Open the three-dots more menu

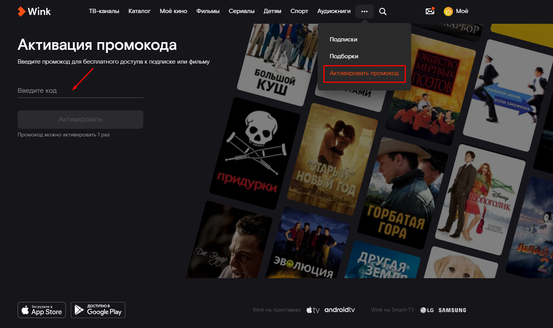point(364,11)
